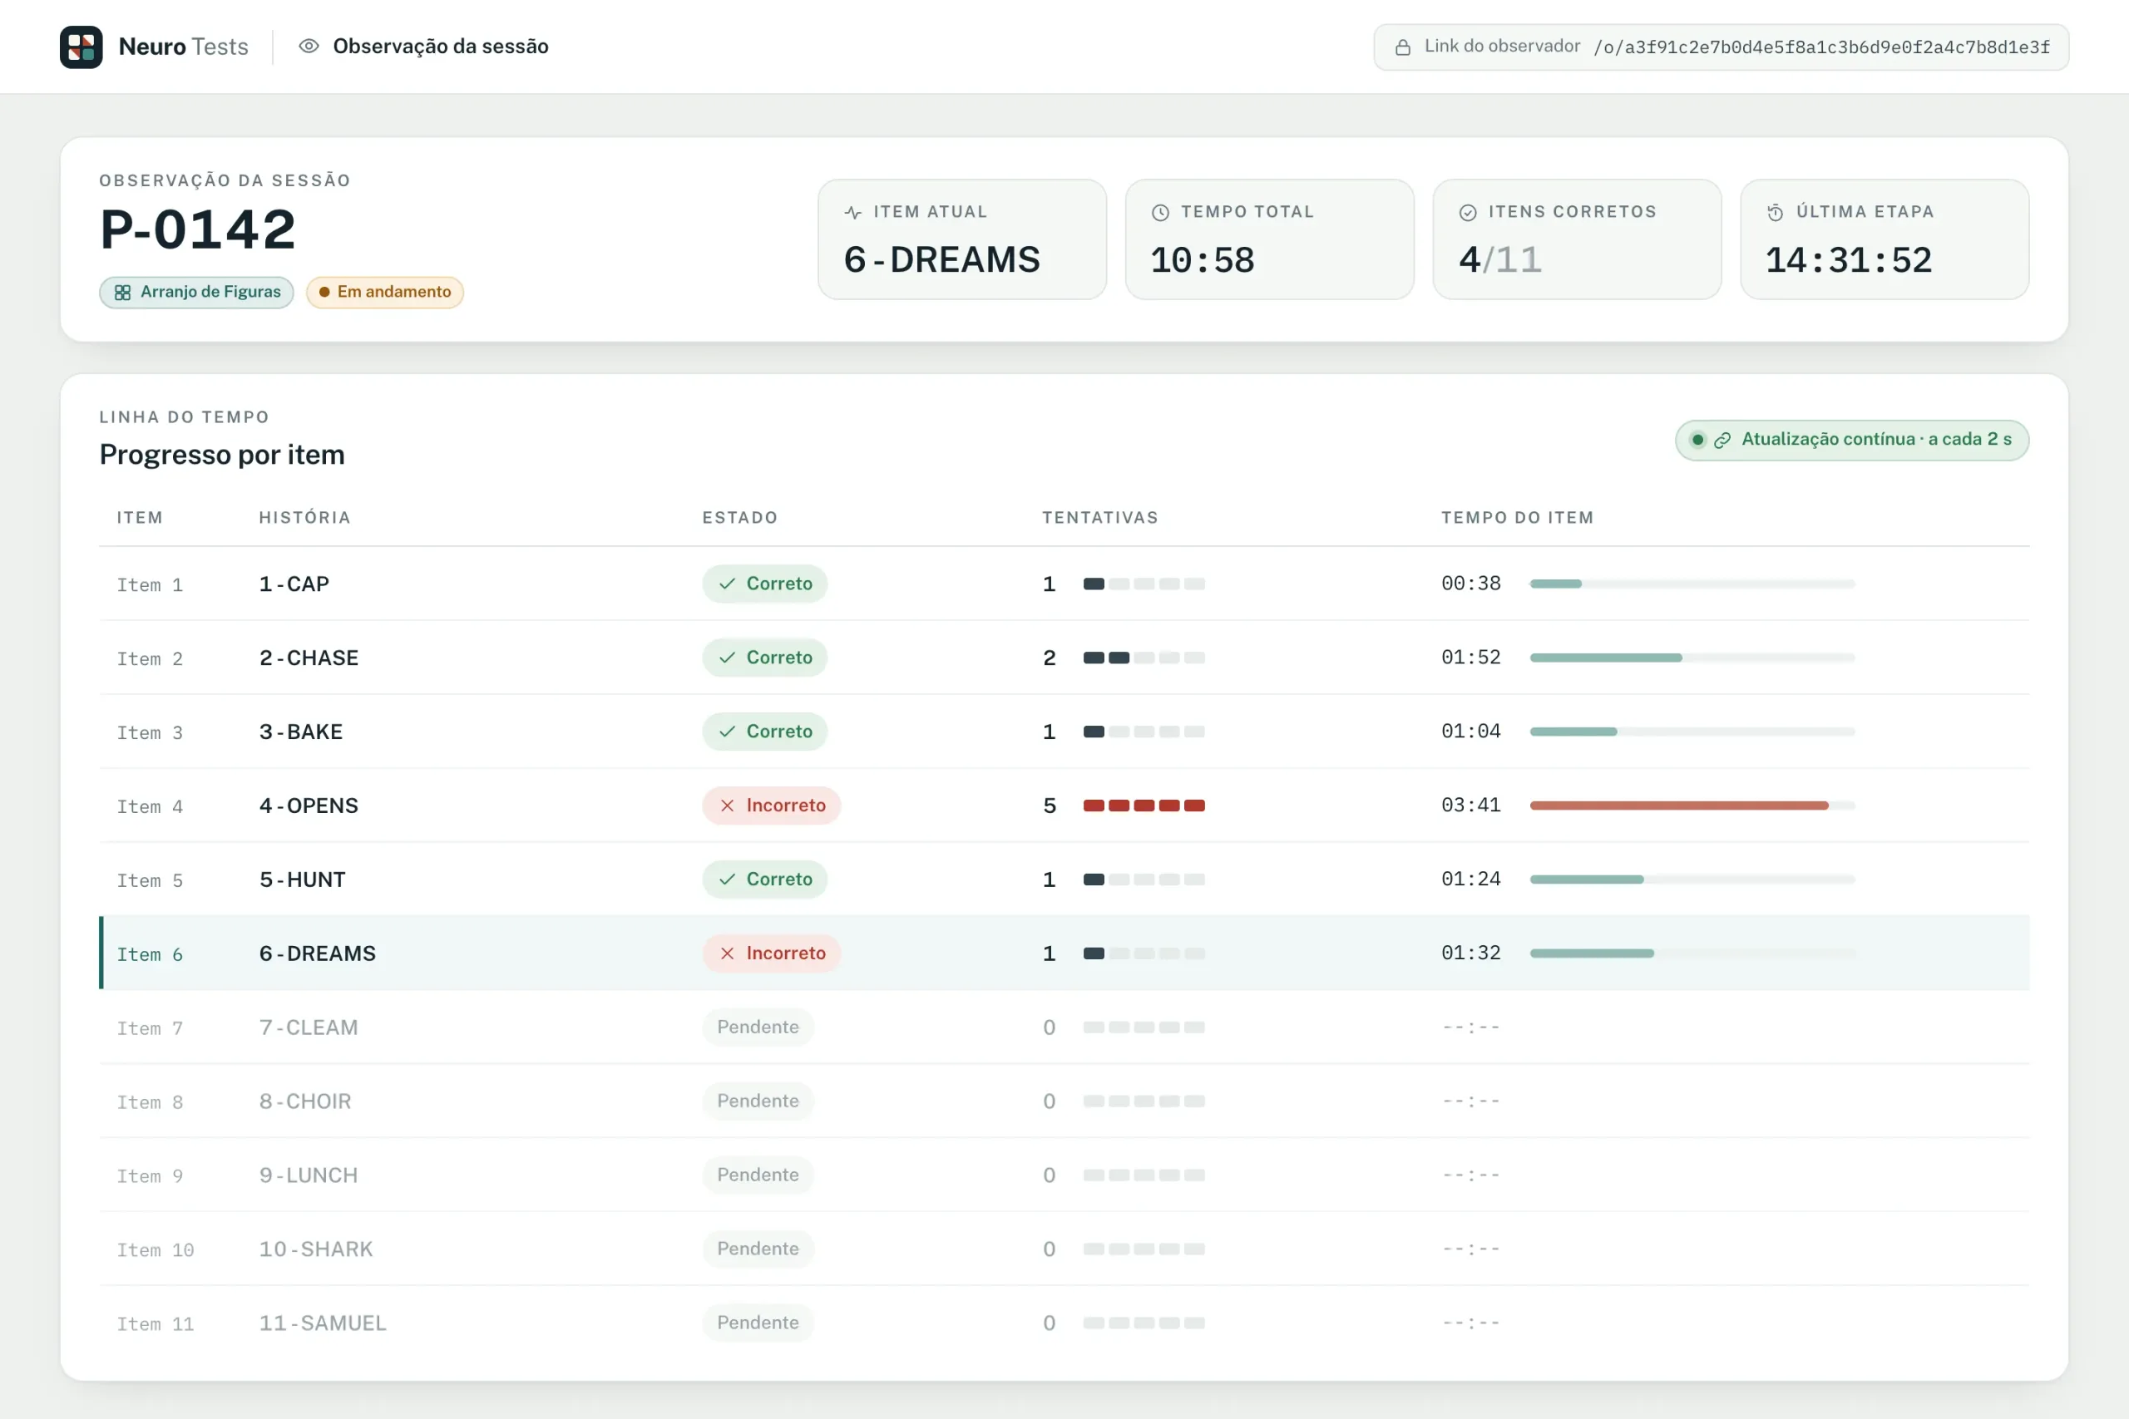Select the observer link path text
The height and width of the screenshot is (1419, 2129).
tap(1821, 47)
